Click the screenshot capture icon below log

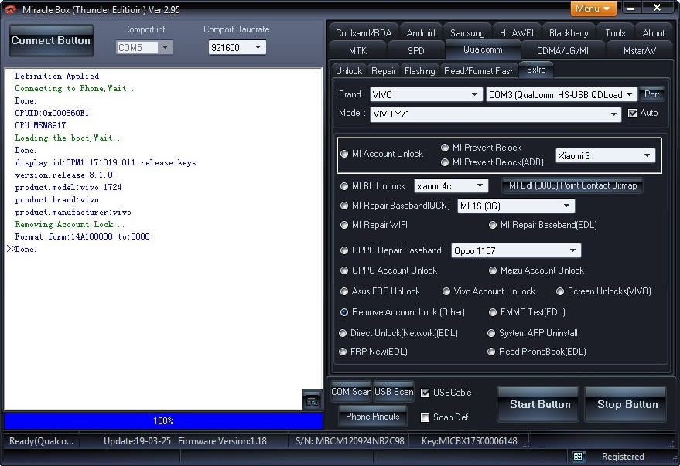coord(312,400)
